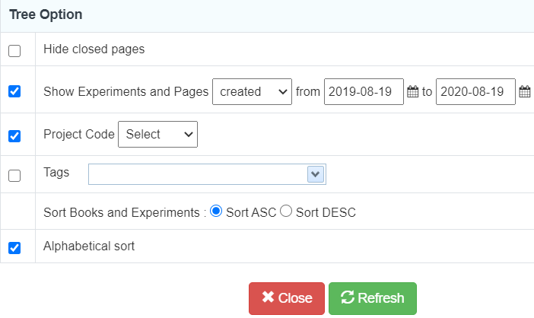Open the created dropdown
The image size is (534, 318).
252,91
